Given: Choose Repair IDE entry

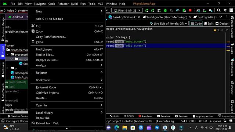Looking at the screenshot, I should click(67, 118).
